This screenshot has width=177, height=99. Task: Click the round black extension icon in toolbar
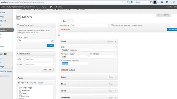155,2
